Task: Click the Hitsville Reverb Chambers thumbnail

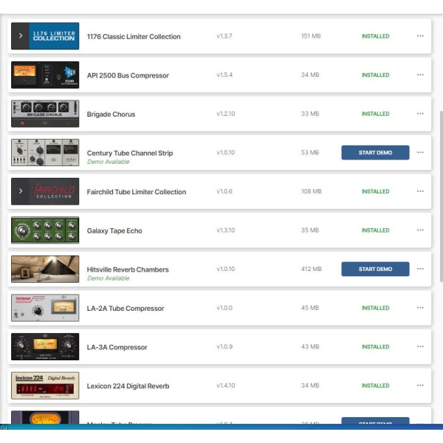Action: coord(45,269)
